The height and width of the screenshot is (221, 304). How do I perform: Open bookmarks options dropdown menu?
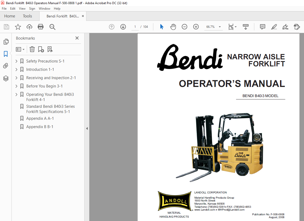pos(20,49)
